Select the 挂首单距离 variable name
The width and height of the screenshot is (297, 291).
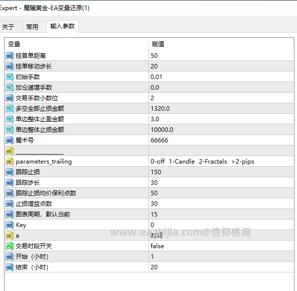coord(31,56)
